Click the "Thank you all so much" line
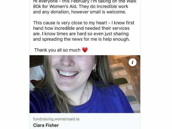The height and width of the screenshot is (129, 172). pyautogui.click(x=57, y=50)
